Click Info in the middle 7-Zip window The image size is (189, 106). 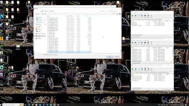pos(151,43)
